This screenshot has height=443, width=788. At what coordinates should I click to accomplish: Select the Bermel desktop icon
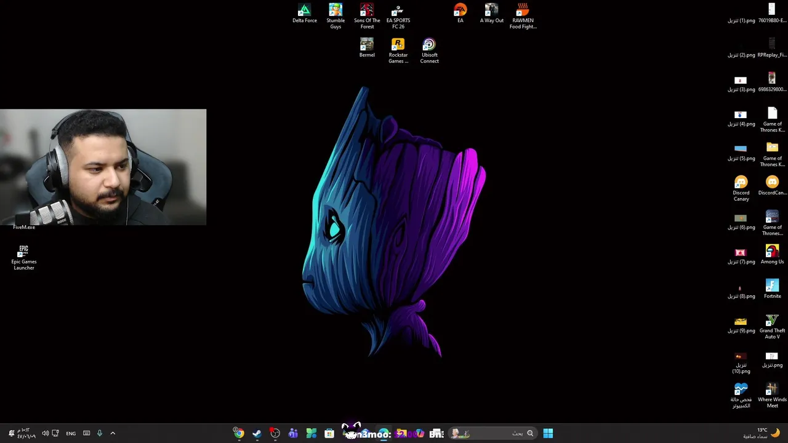tap(367, 48)
